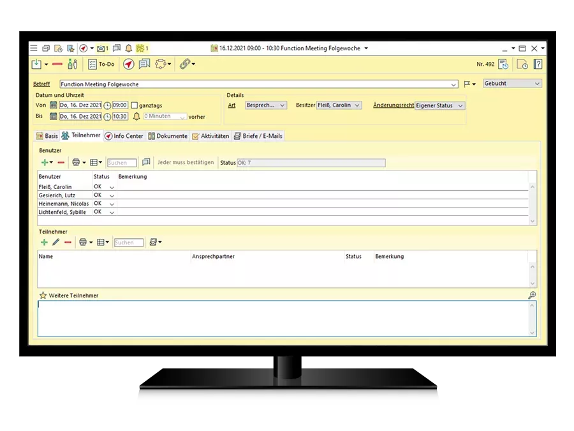574x431 pixels.
Task: Open the Dokumente tab
Action: (168, 136)
